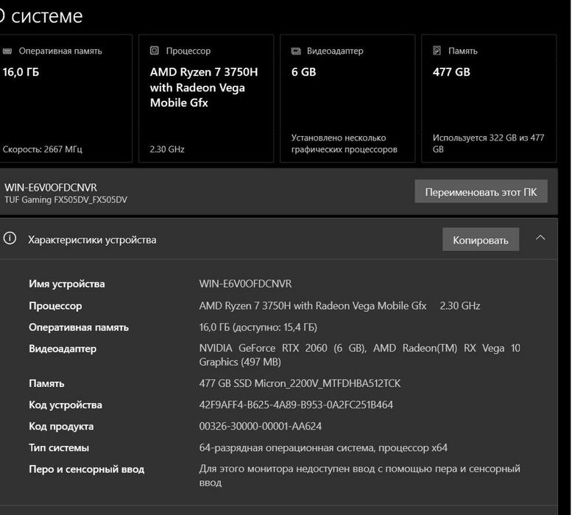Click the device name value WIN-E6V0OFDCNVR in table
The image size is (572, 515).
coord(245,283)
